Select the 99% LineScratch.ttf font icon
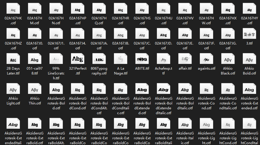The image size is (260, 145). 56,59
